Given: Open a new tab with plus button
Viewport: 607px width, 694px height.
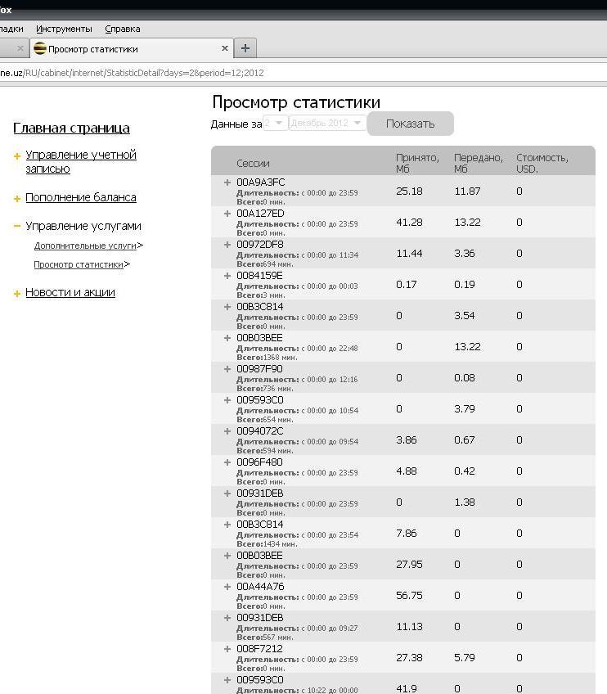Looking at the screenshot, I should (245, 48).
